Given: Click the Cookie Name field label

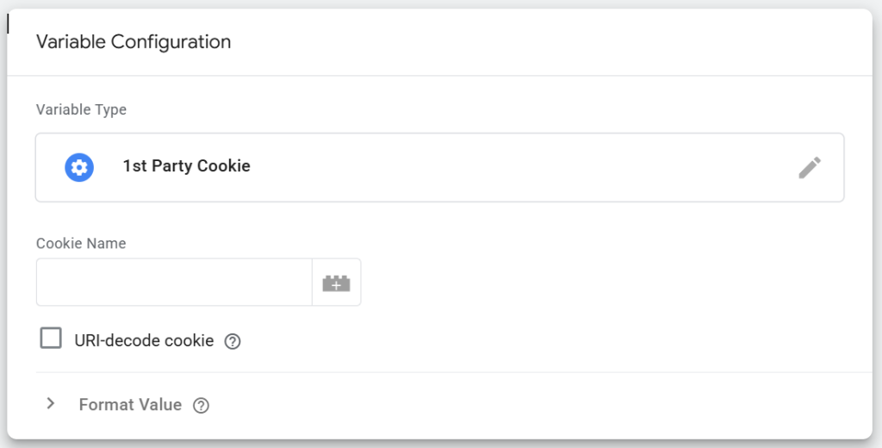Looking at the screenshot, I should (x=81, y=244).
